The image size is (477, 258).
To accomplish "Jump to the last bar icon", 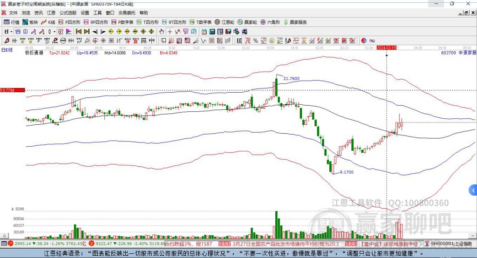I will click(87, 32).
